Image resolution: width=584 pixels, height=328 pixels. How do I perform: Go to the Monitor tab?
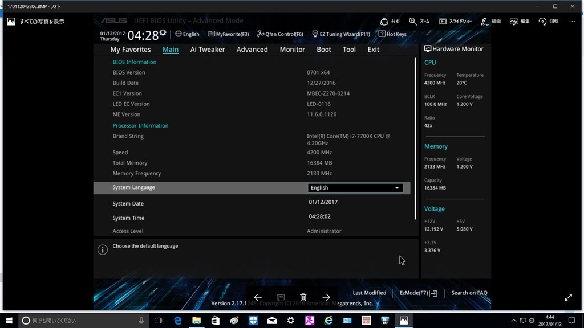click(x=293, y=50)
